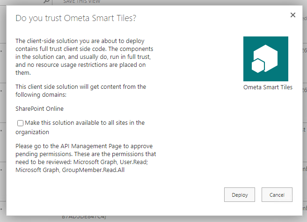Click the search magnifier icon behind the dialog
This screenshot has width=307, height=222.
[x=46, y=1]
